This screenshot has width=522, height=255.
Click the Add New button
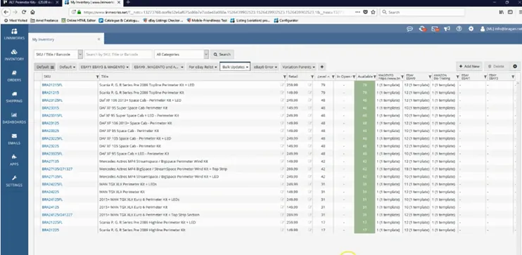pyautogui.click(x=469, y=67)
